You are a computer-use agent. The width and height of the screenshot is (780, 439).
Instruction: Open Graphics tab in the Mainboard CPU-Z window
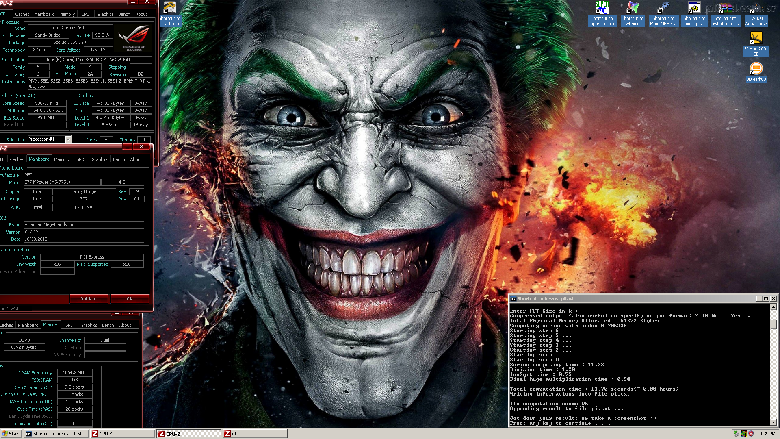tap(100, 159)
